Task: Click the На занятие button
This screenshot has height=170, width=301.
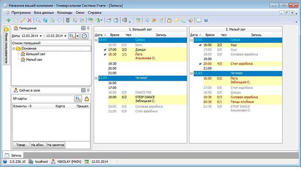Action: coord(55,145)
